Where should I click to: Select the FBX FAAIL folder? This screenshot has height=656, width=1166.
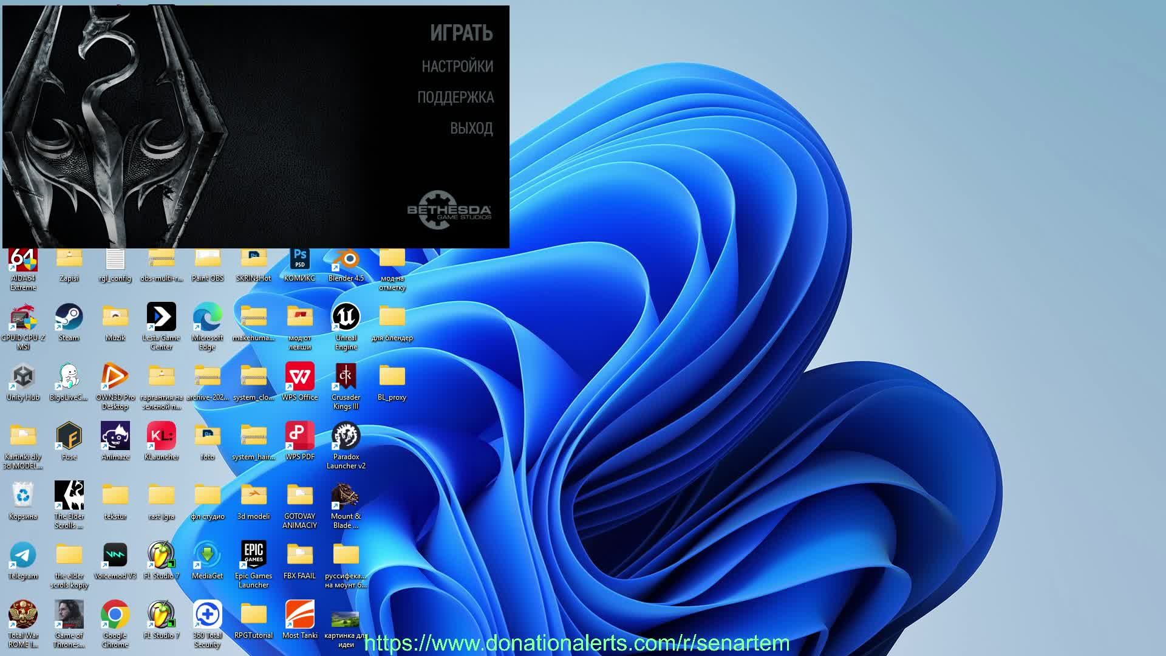pos(300,561)
